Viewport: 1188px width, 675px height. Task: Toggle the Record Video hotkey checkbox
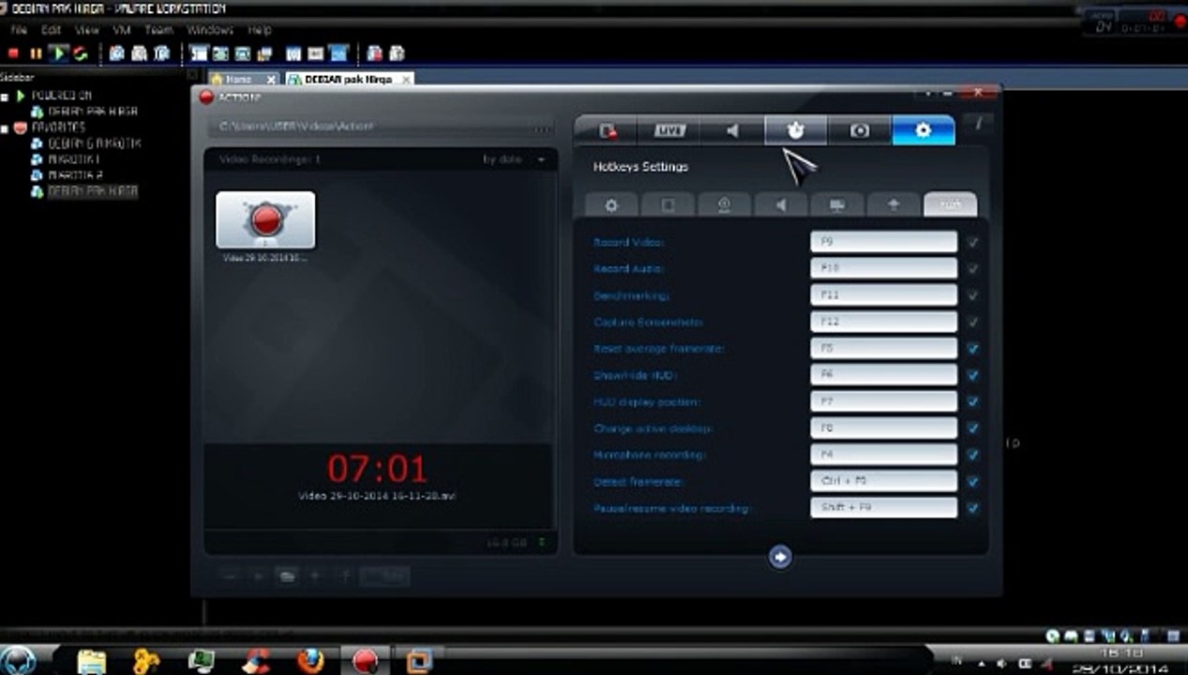pyautogui.click(x=973, y=242)
